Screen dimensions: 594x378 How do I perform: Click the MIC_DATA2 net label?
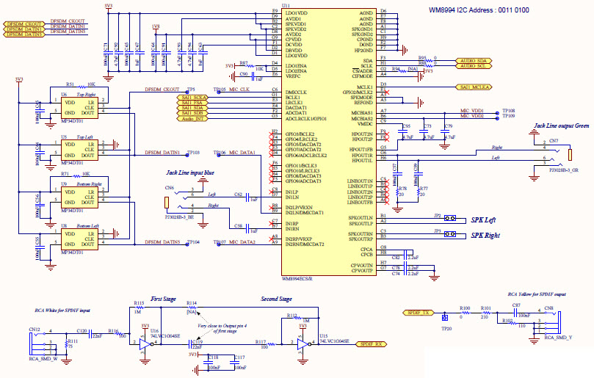[242, 242]
